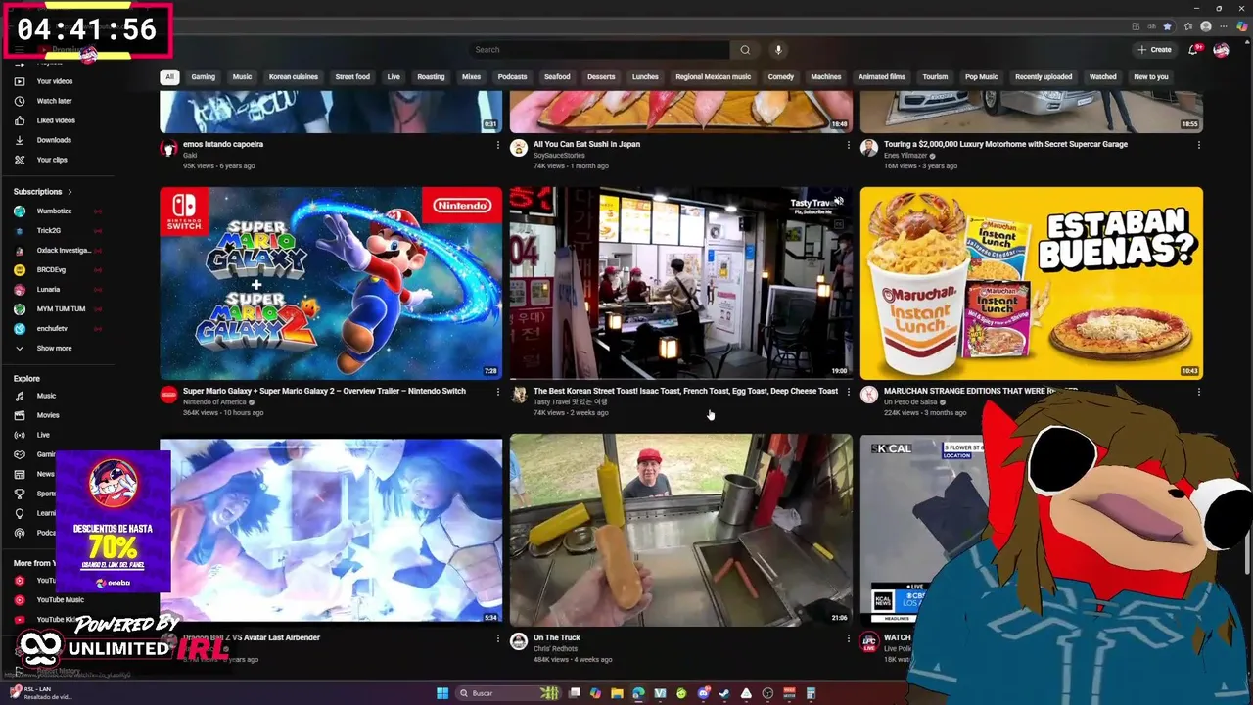Open Super Mario Galaxy overview trailer title

tap(324, 391)
